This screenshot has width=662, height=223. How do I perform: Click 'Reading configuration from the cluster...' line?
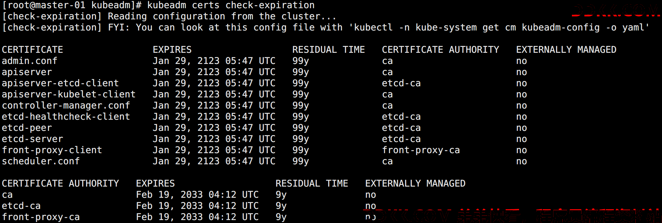[x=222, y=16]
